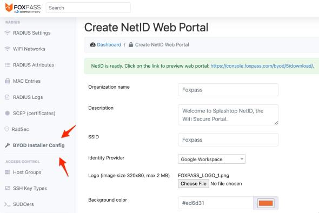Go to RADIUS Attributes
Viewport: 319px width, 213px height.
(34, 65)
